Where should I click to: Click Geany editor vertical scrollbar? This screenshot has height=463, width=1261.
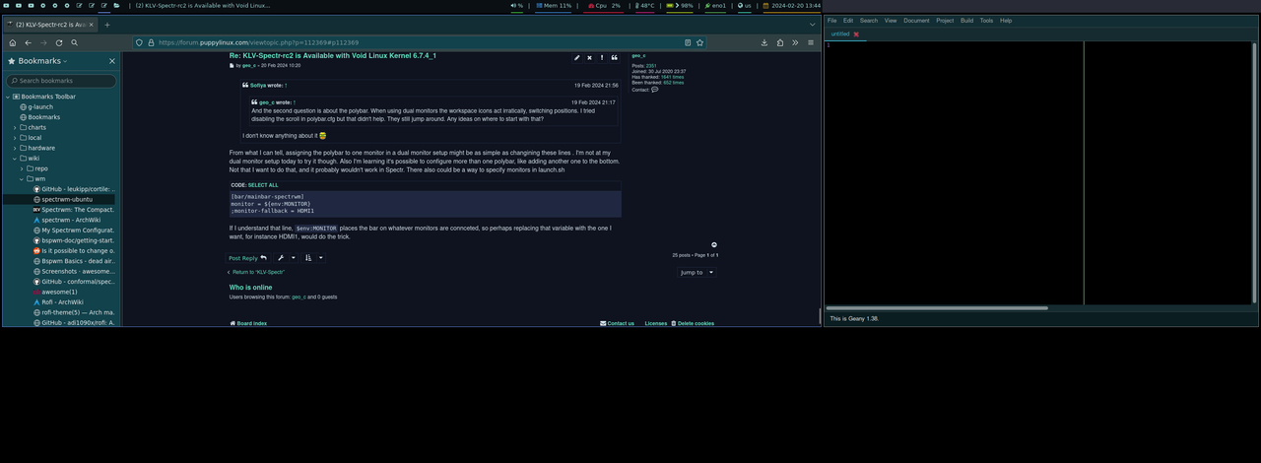(1255, 172)
